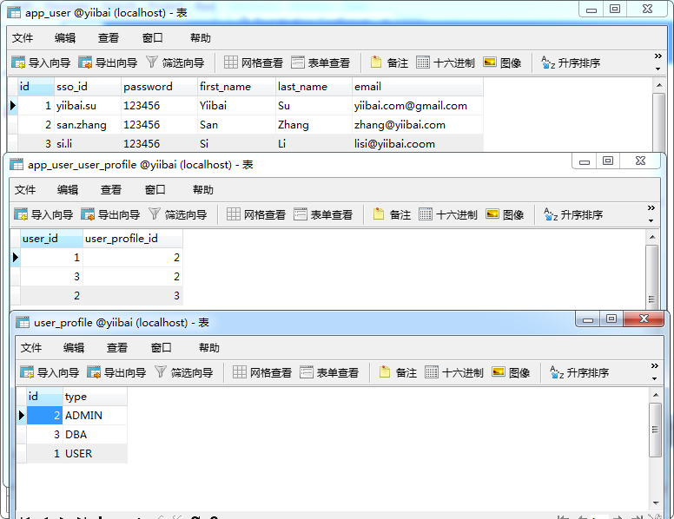This screenshot has width=674, height=519.
Task: Expand toolbar overflow chevron in app_user_user_profile window
Action: [x=651, y=208]
